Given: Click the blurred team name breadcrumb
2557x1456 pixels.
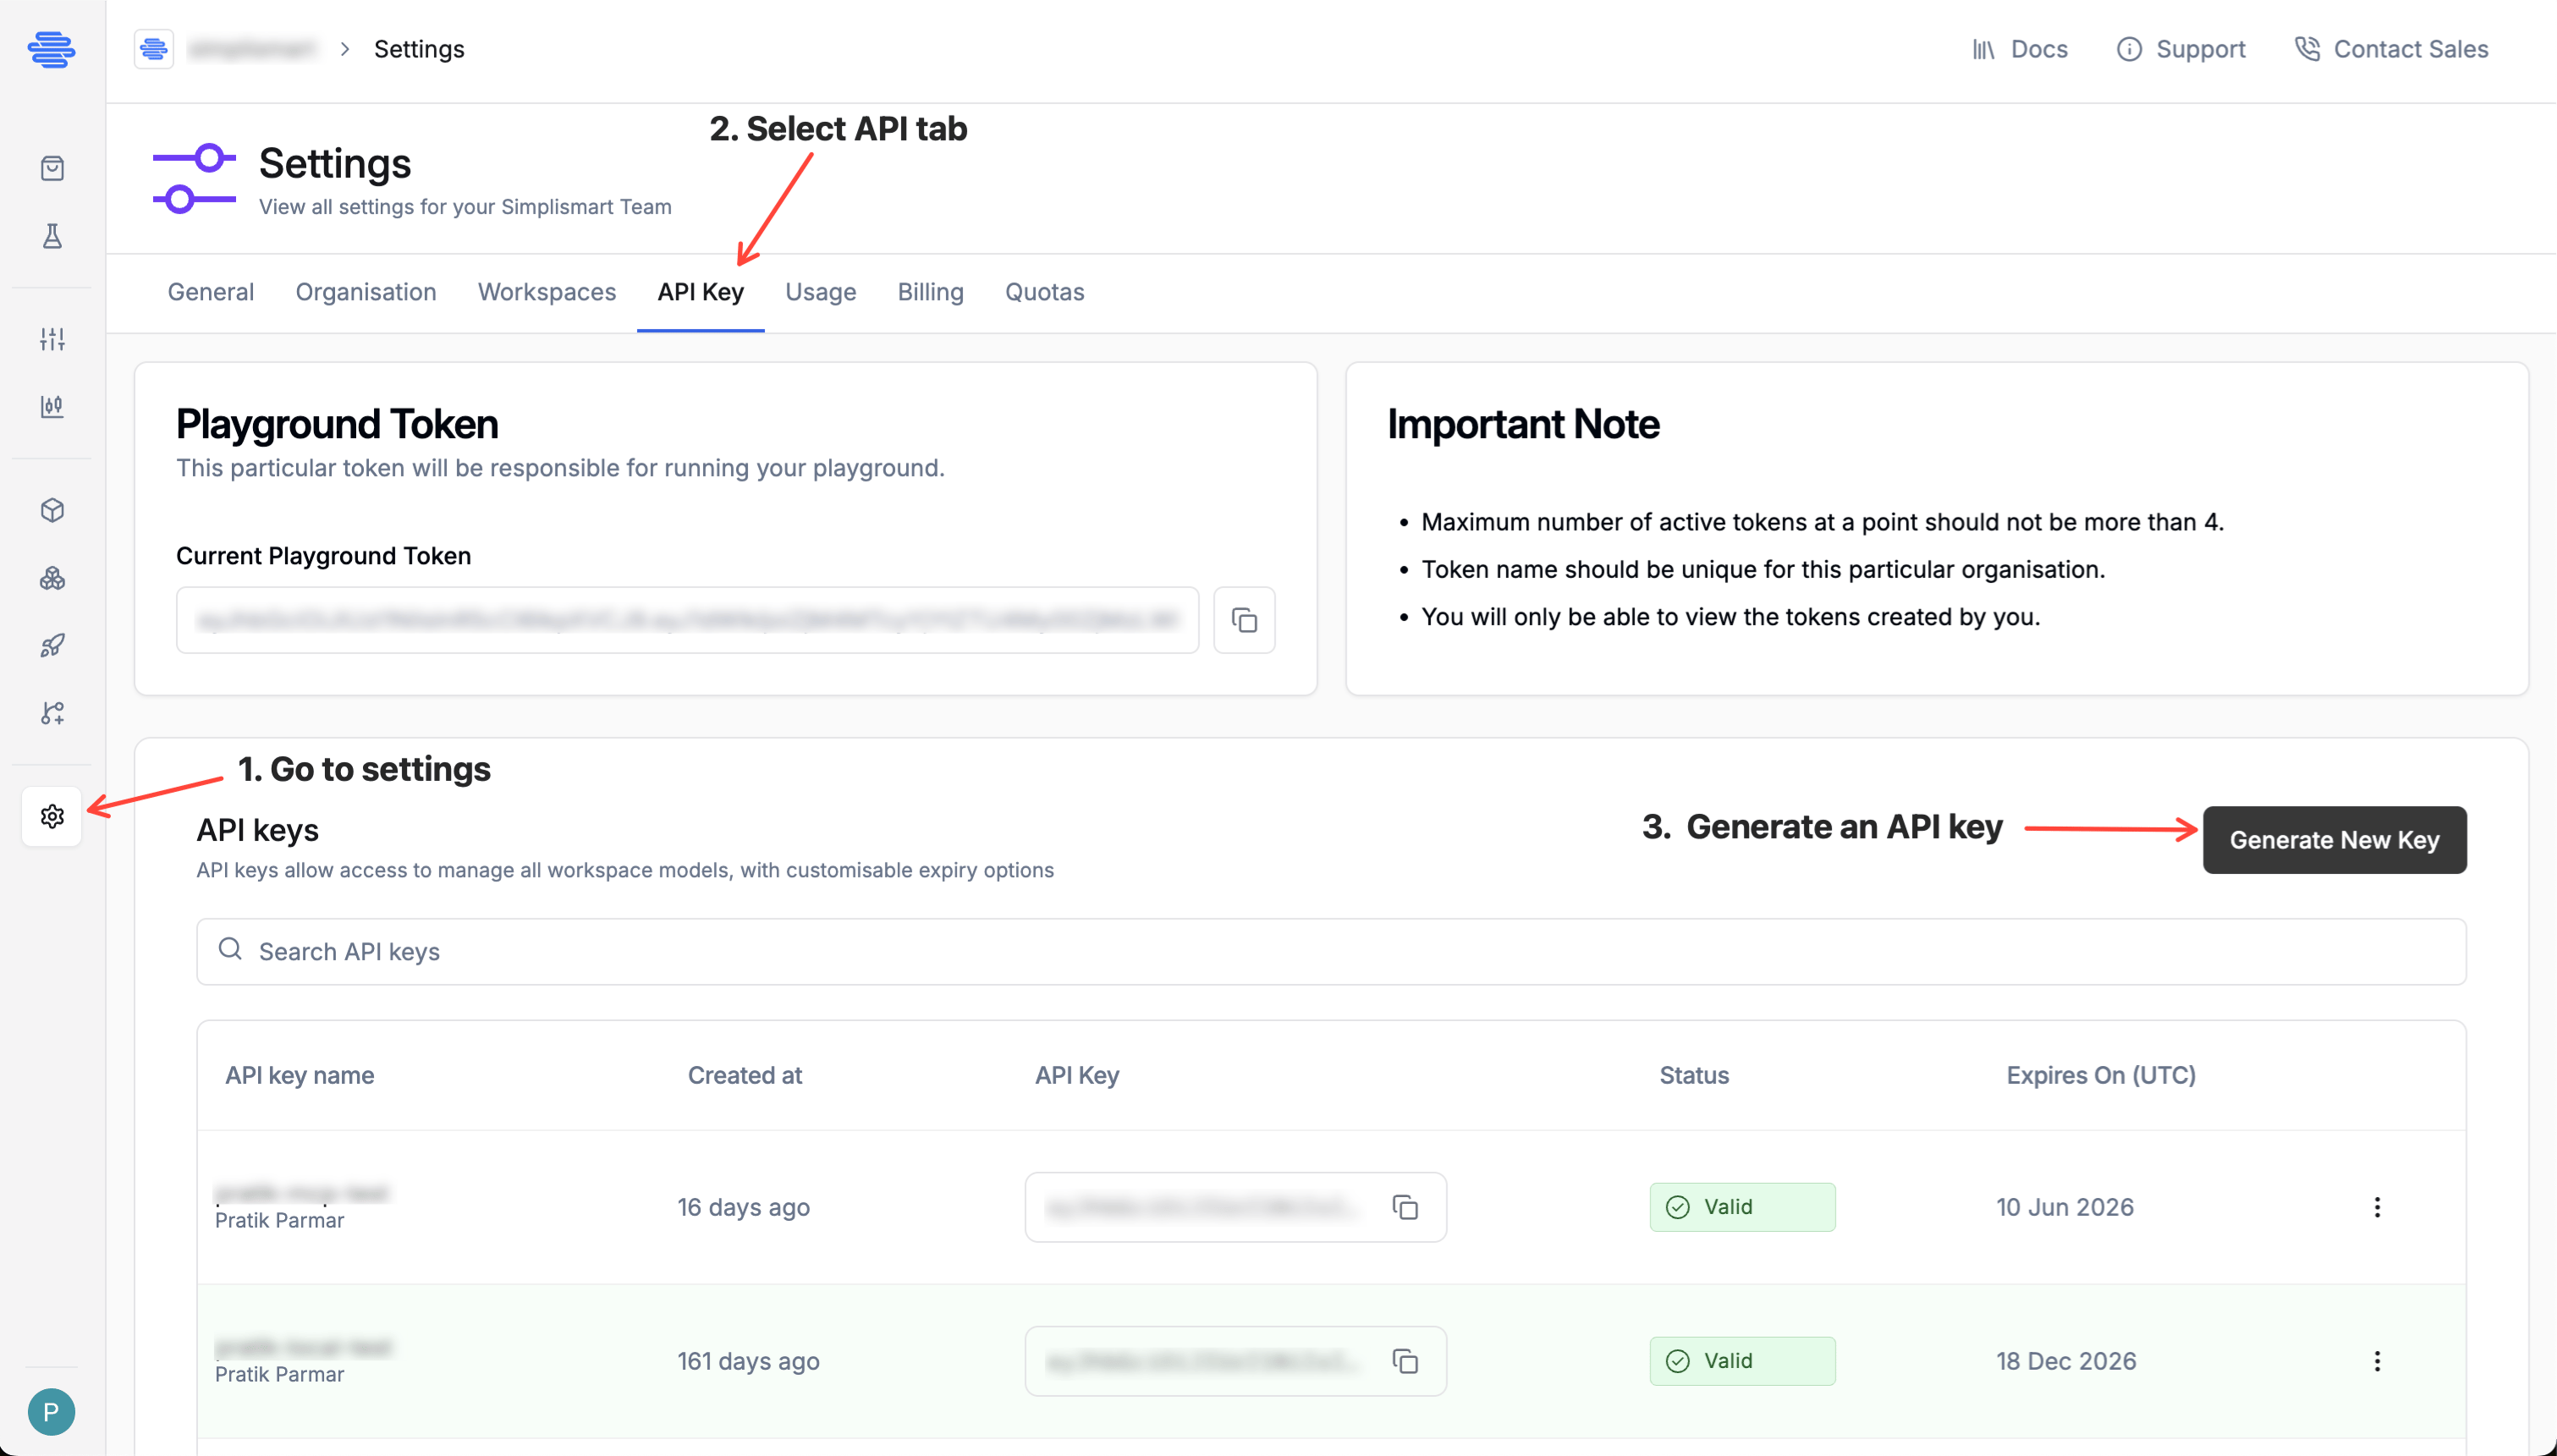Looking at the screenshot, I should click(x=252, y=49).
